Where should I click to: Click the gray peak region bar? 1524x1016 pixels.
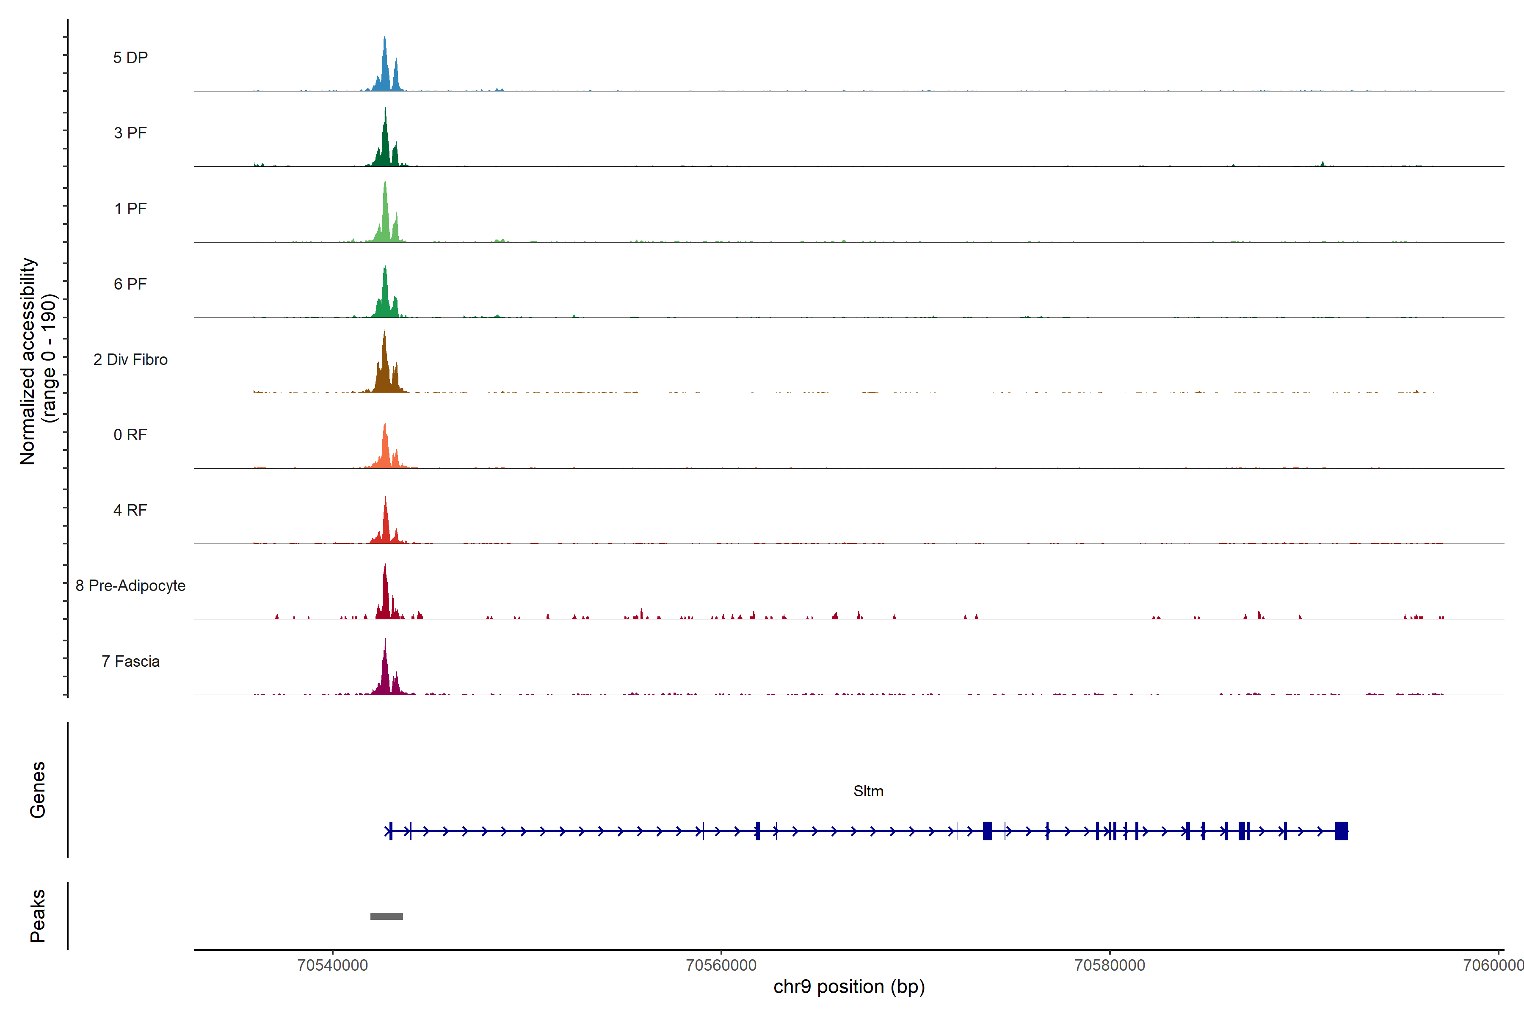[386, 916]
